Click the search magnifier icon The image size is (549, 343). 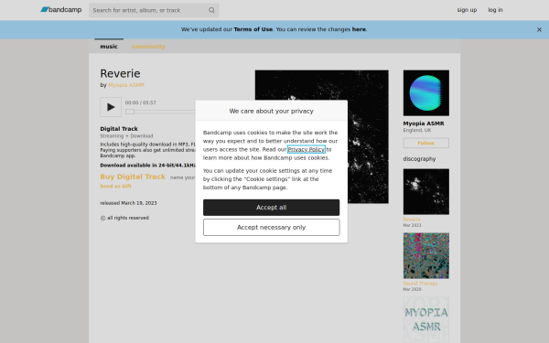coord(211,10)
